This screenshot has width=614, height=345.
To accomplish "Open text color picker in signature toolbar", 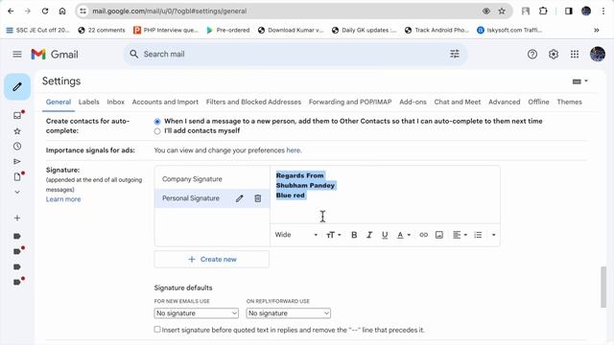I will (403, 235).
